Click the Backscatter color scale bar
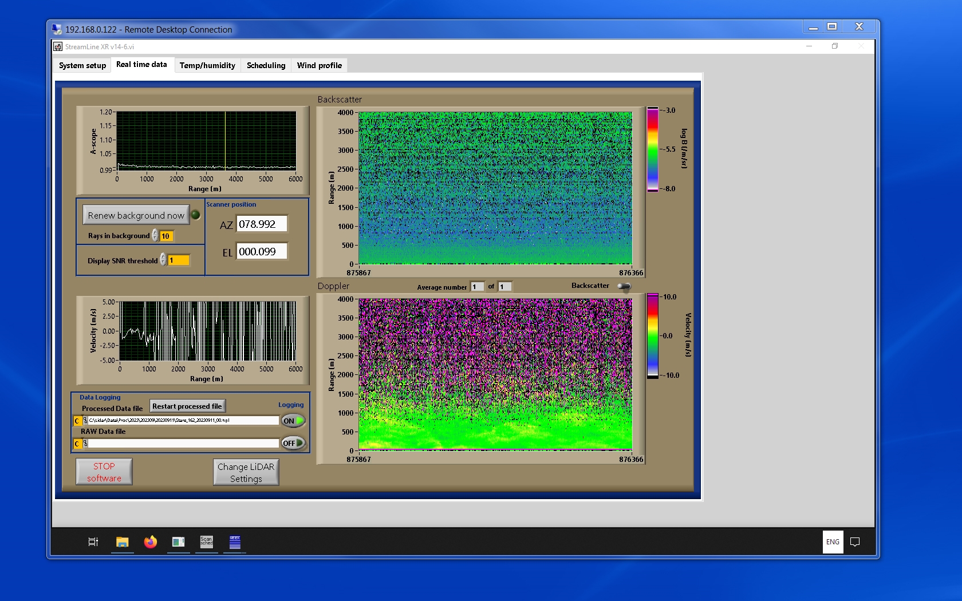The height and width of the screenshot is (601, 962). pos(653,149)
